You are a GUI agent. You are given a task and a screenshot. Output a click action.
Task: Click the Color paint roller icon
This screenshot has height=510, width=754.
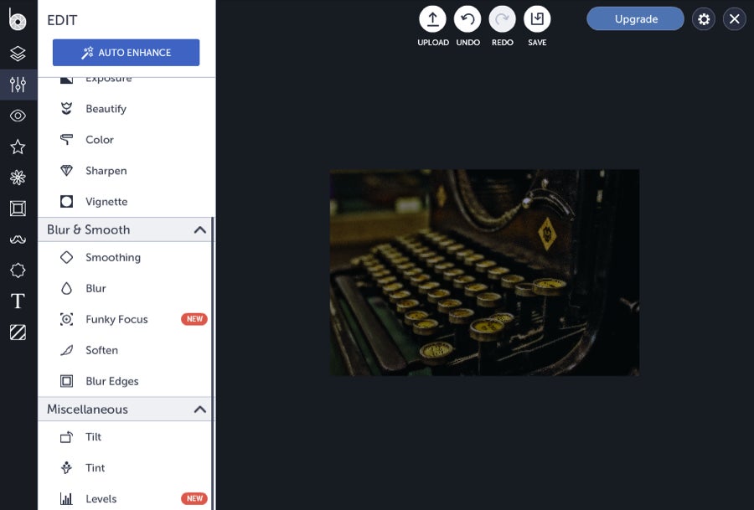[66, 139]
